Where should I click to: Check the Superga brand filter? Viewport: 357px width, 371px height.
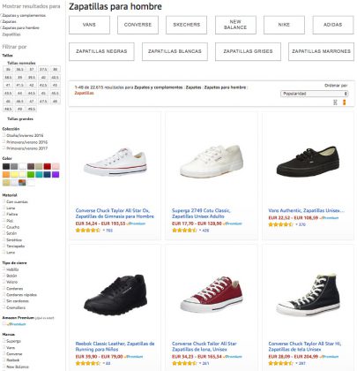point(4,341)
